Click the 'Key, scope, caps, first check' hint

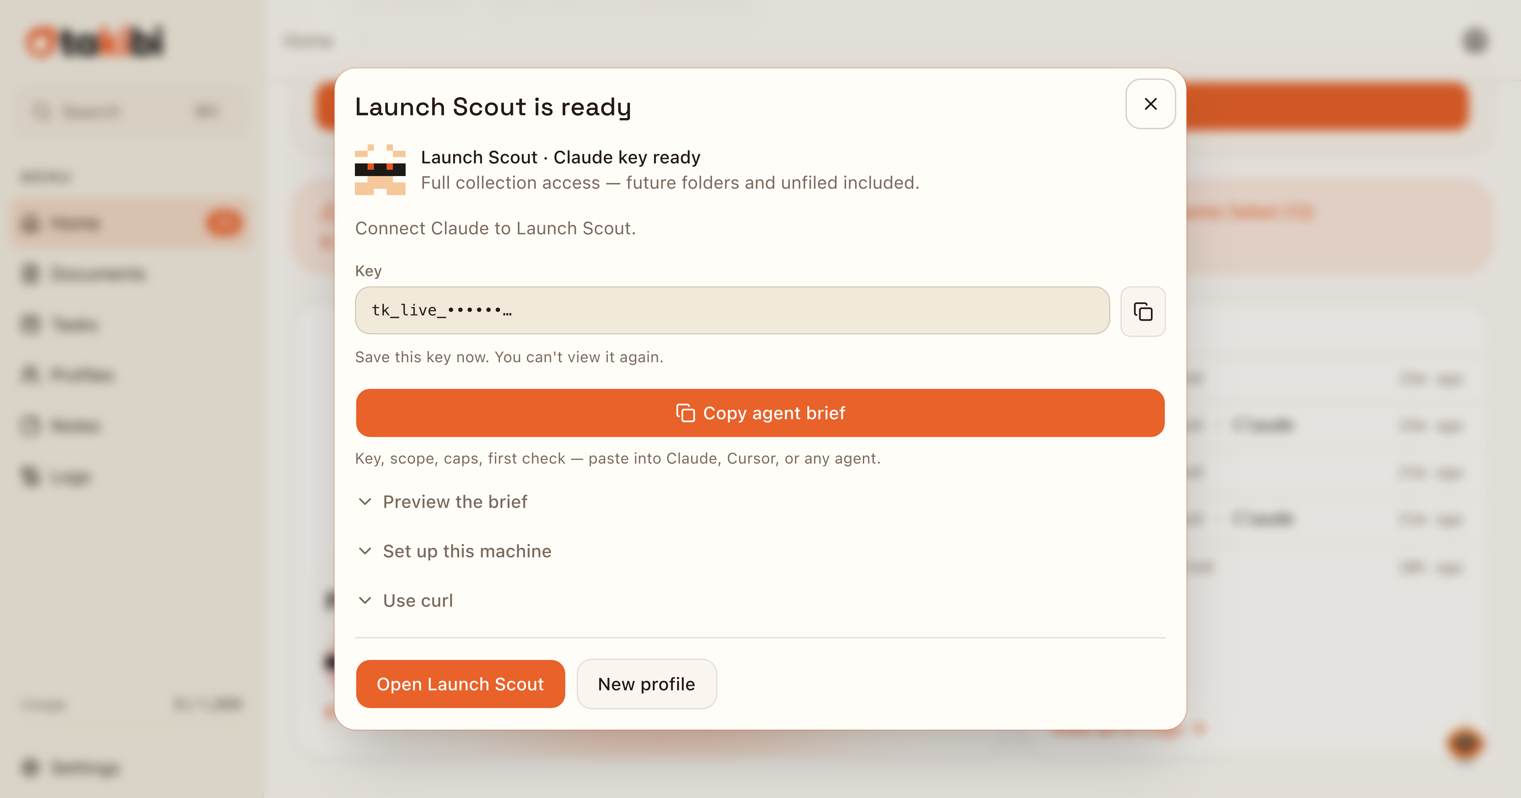618,459
